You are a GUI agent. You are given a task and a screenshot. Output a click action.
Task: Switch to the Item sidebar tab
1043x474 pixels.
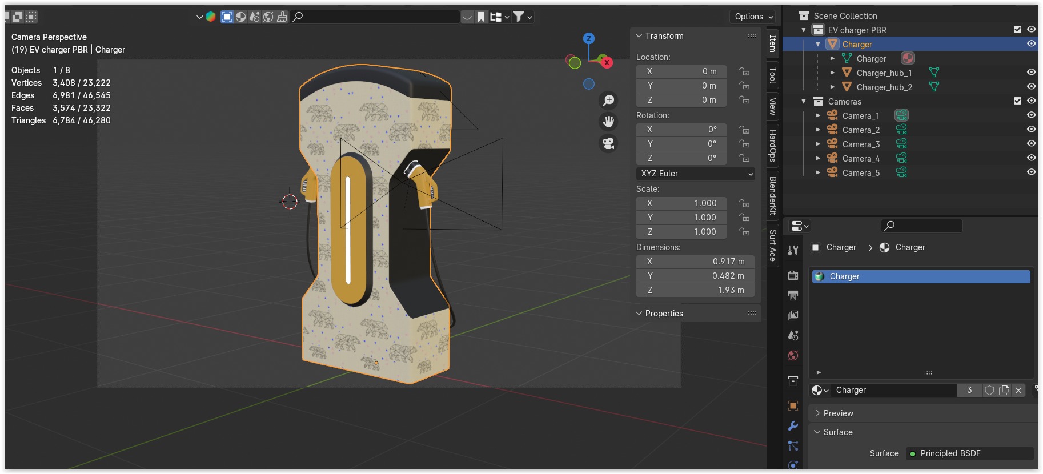773,43
